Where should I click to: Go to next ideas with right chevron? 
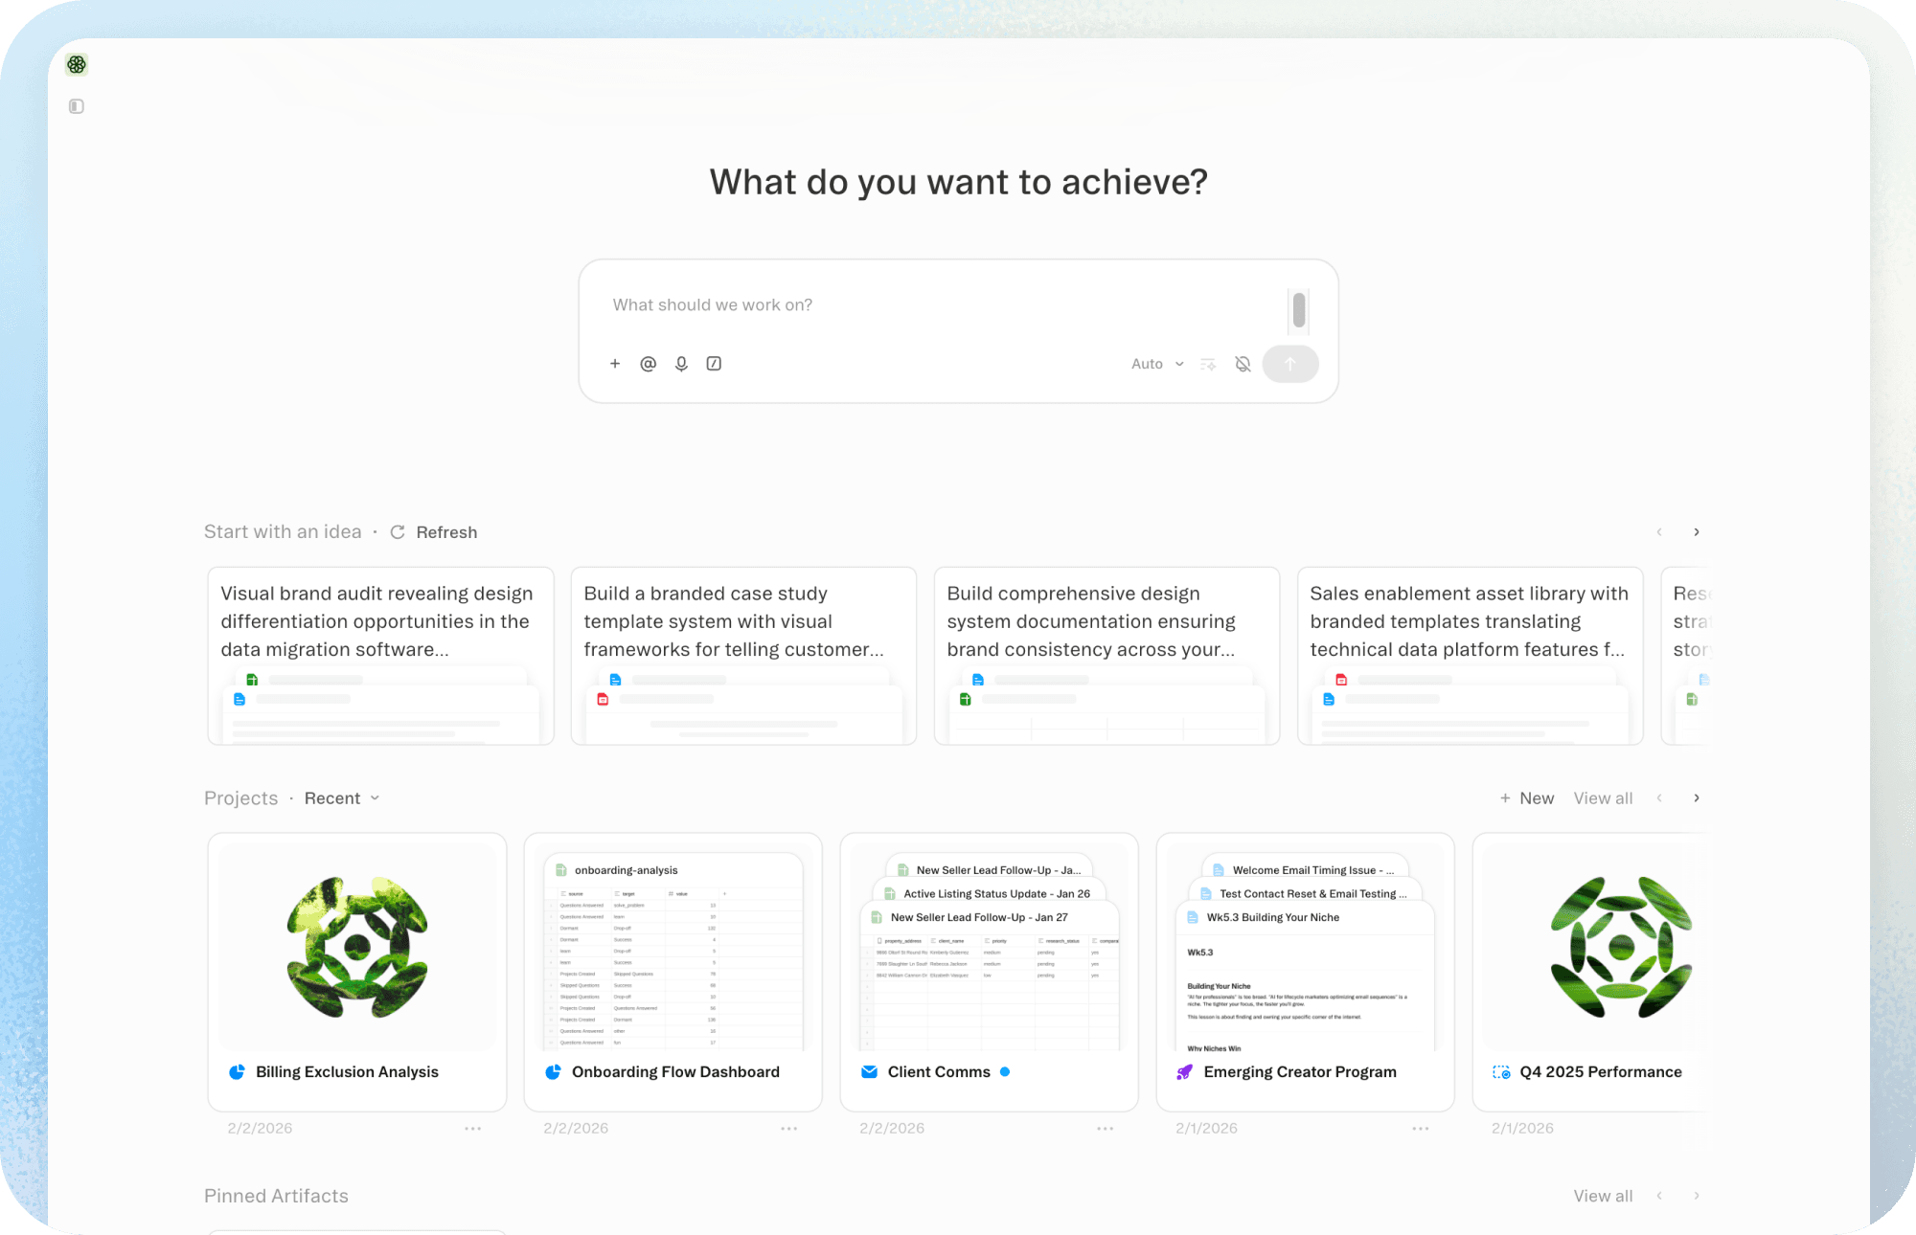coord(1697,532)
